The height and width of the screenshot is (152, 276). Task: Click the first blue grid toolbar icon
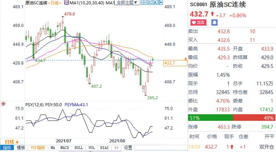144,3
